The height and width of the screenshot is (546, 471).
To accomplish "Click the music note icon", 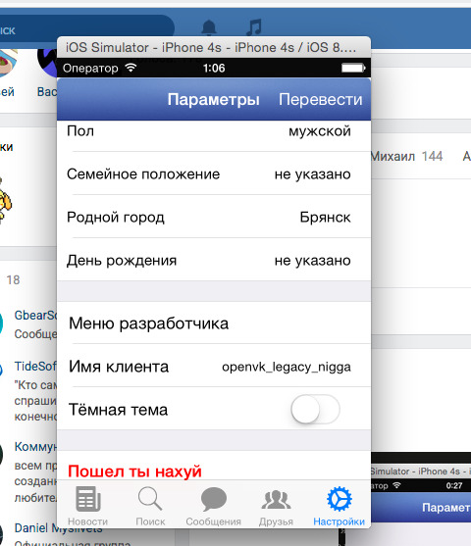I will 254,27.
